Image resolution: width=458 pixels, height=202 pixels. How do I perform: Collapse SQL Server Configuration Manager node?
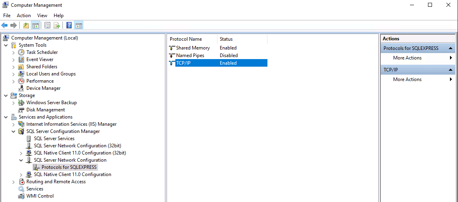tap(14, 131)
